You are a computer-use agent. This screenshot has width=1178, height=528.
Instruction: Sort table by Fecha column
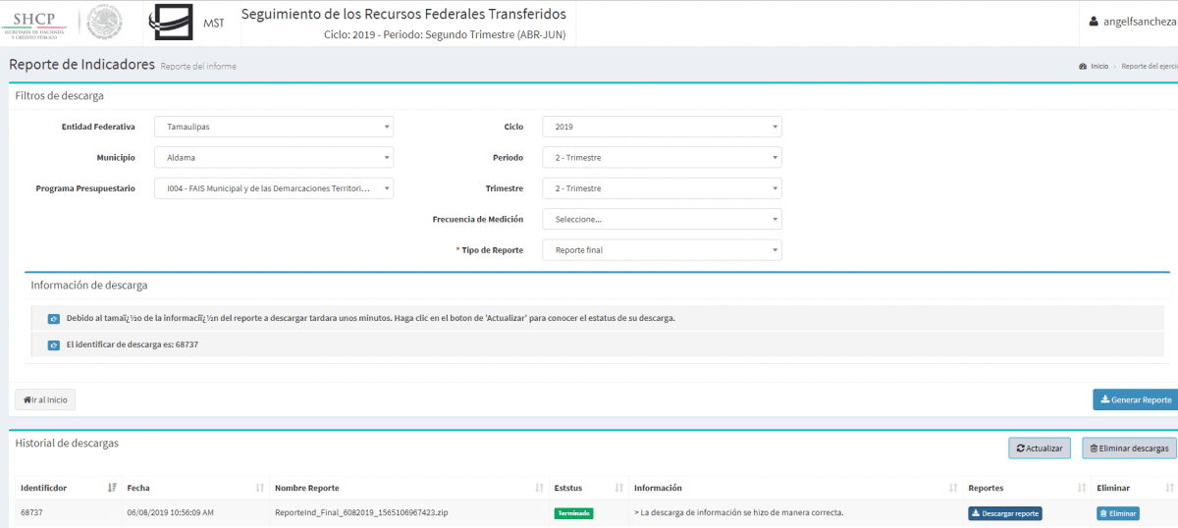[x=259, y=488]
